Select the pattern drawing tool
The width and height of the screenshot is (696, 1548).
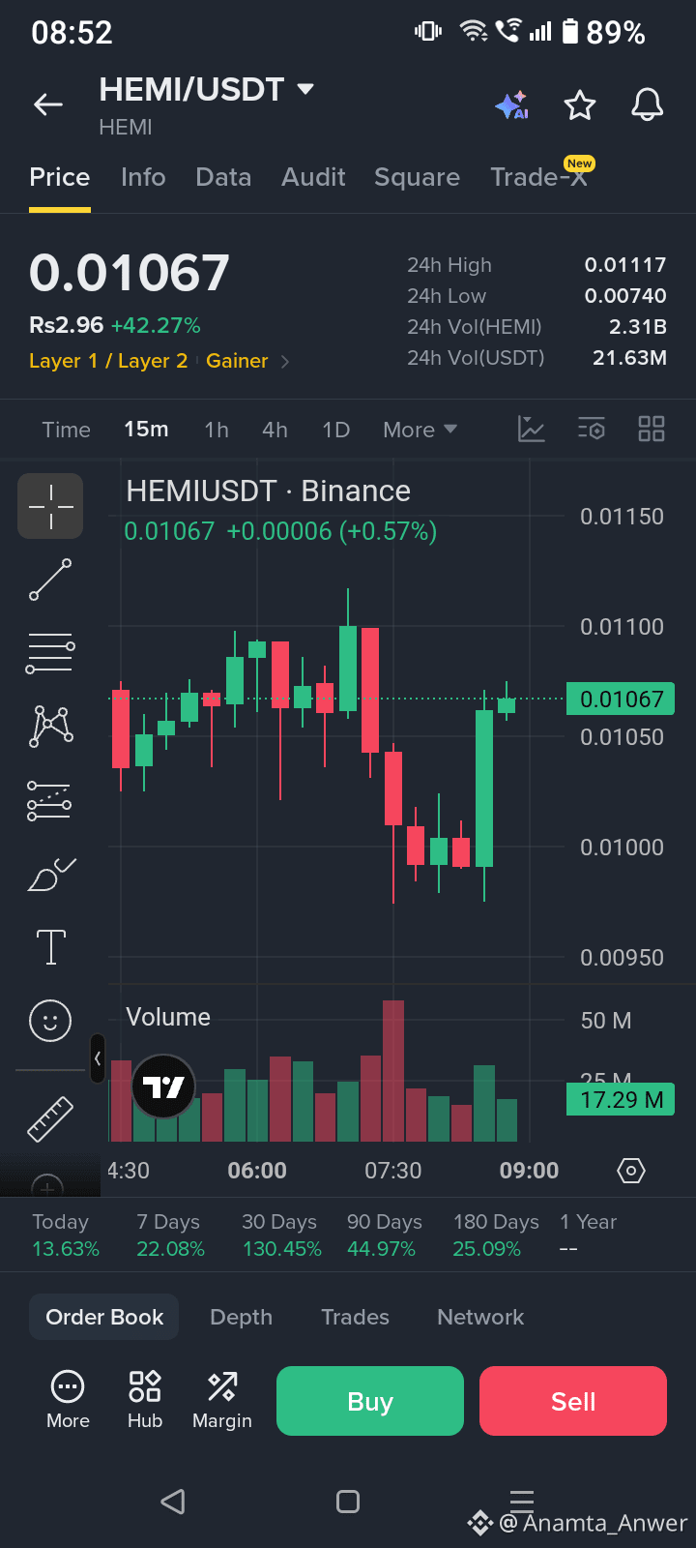click(x=51, y=726)
